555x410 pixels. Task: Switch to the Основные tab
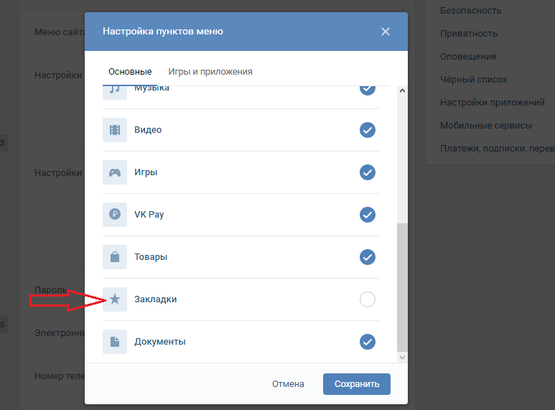130,72
